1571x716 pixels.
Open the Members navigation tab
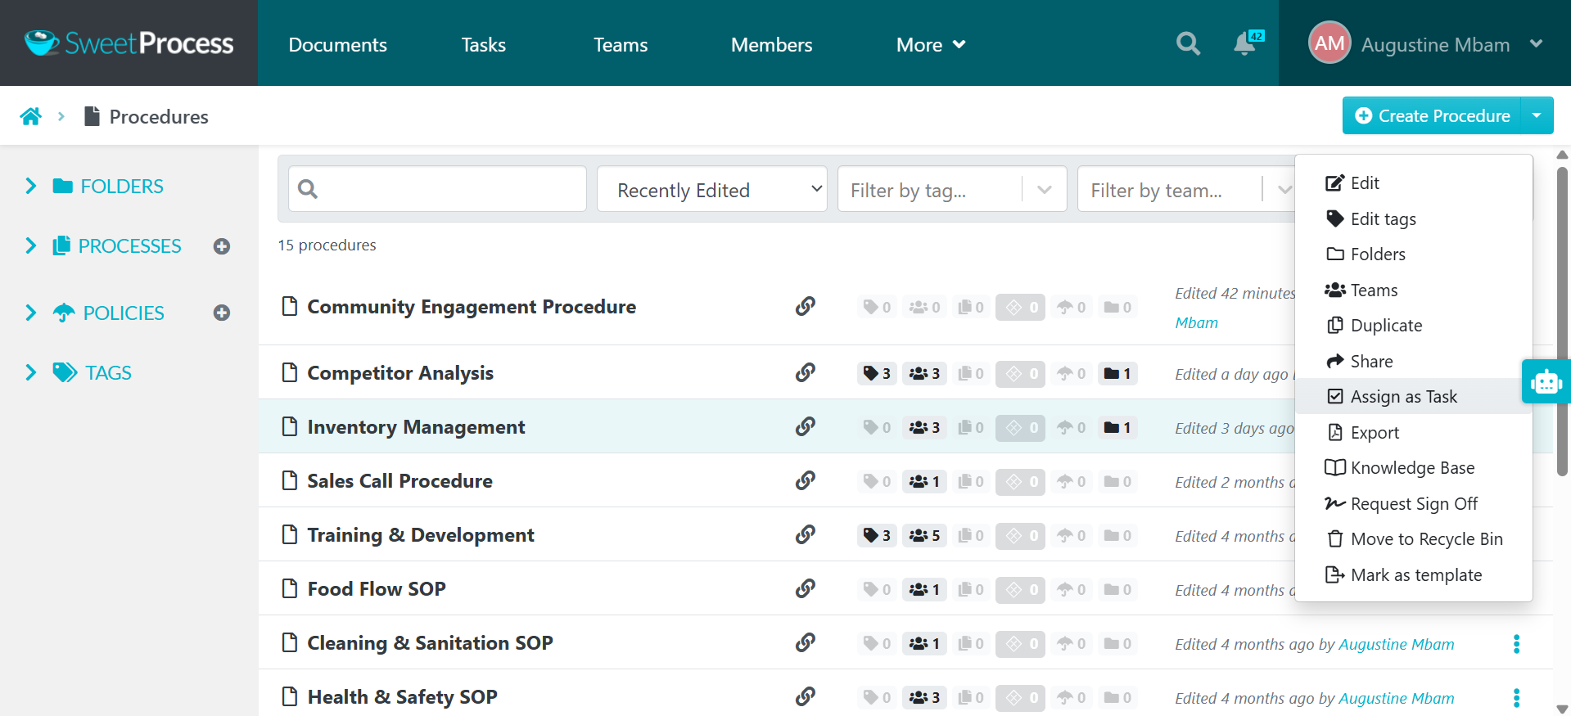(771, 44)
